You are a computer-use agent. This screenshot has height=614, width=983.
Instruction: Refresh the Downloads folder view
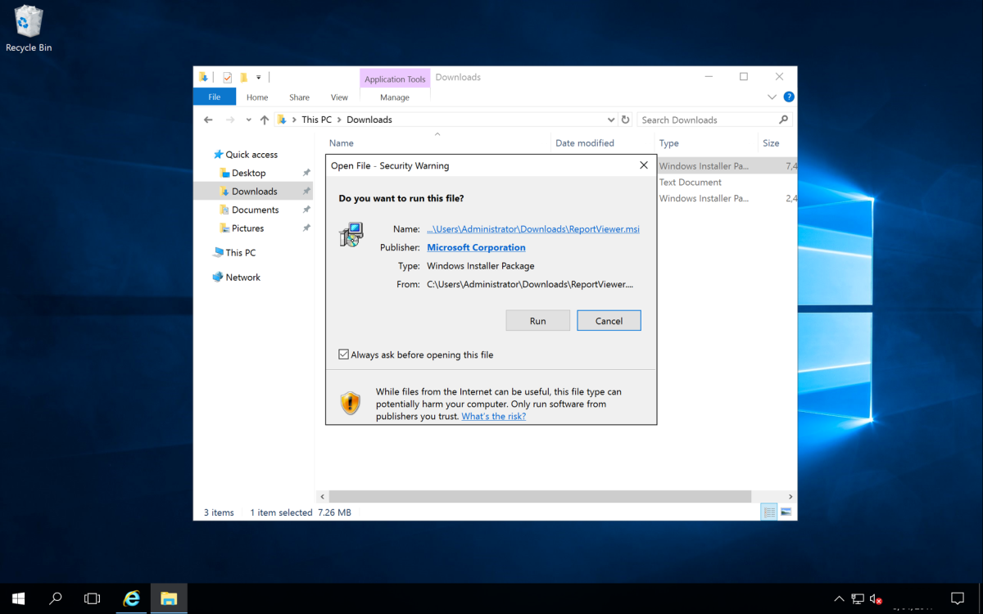(625, 119)
